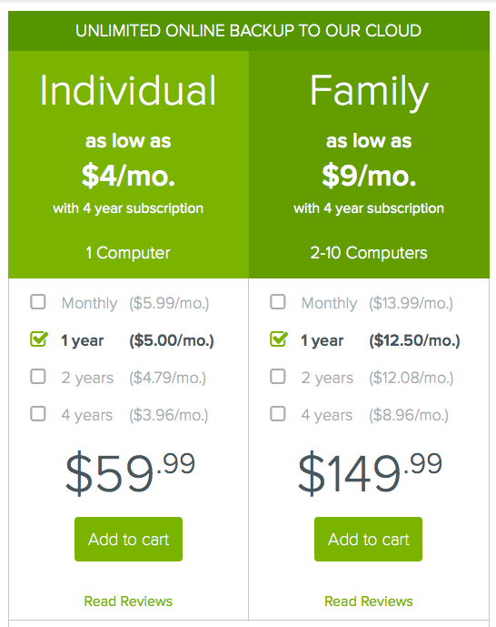Open Read Reviews under Family plan
The image size is (496, 627).
369,601
